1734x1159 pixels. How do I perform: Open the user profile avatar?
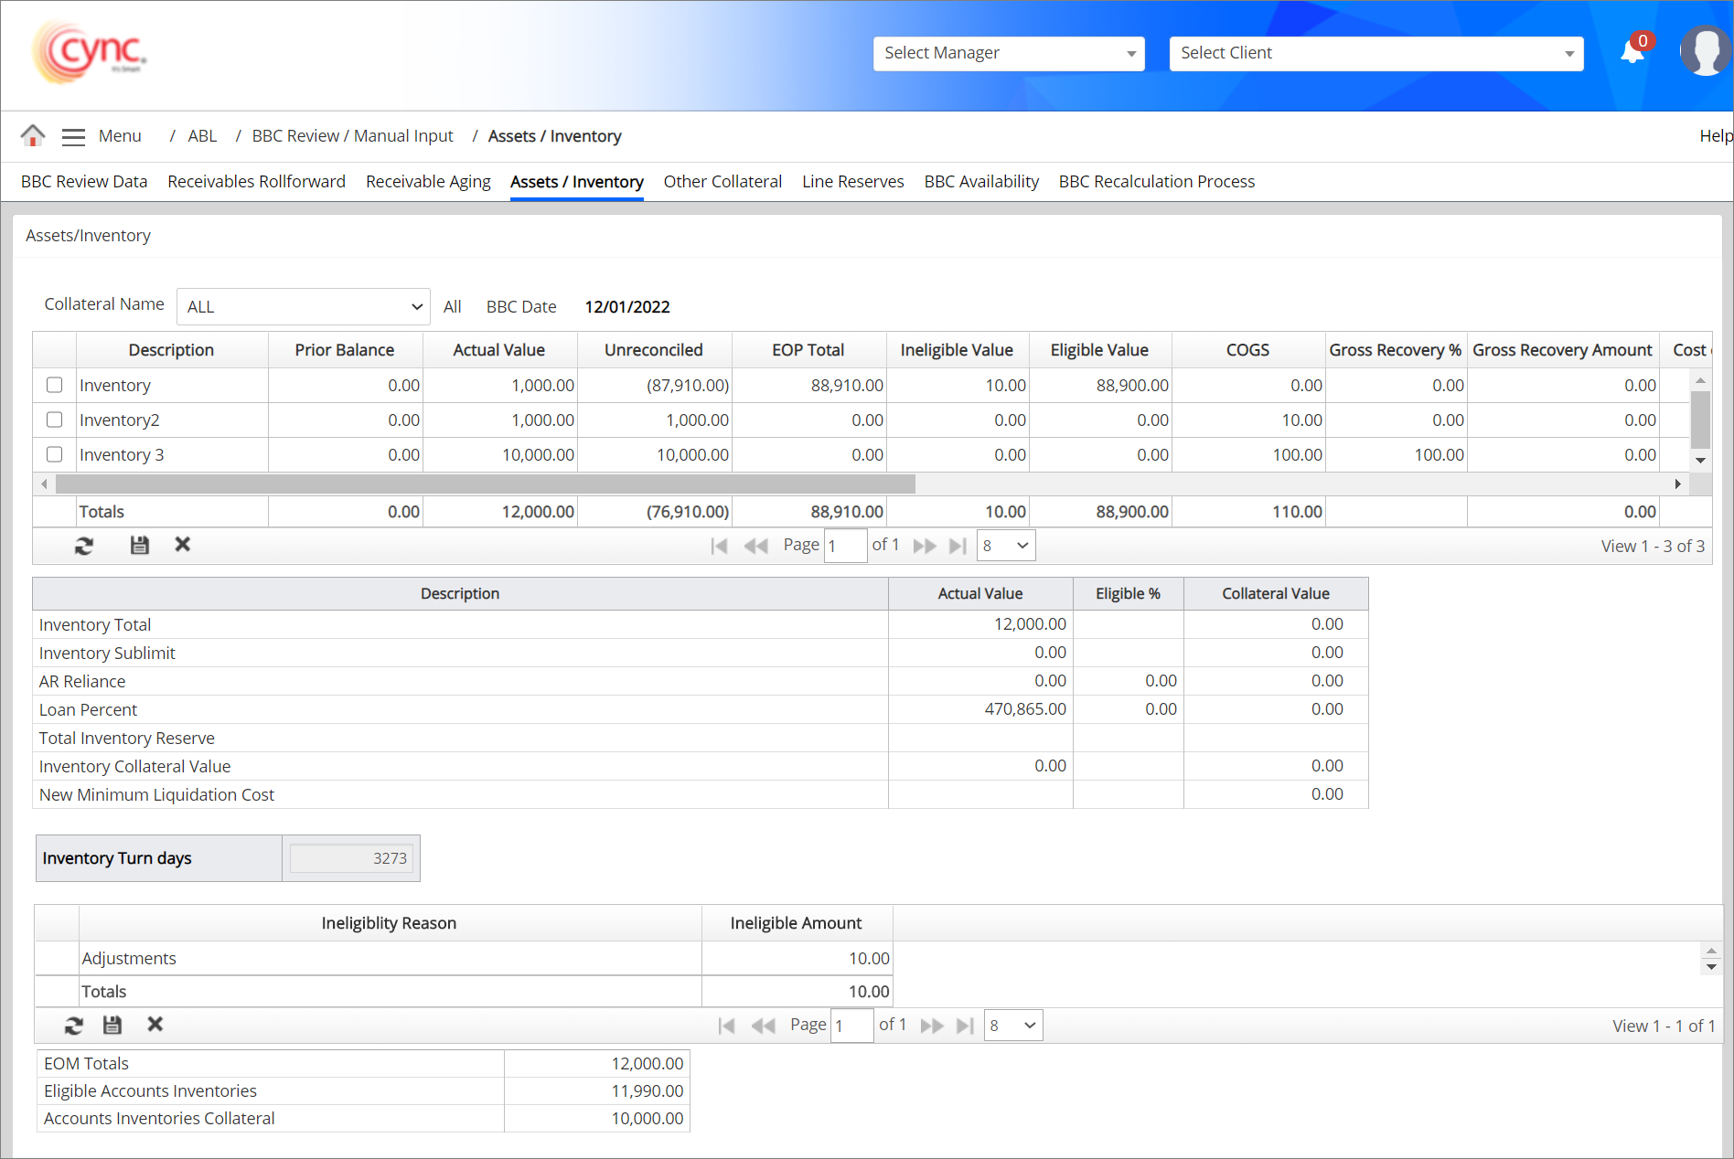click(x=1705, y=52)
